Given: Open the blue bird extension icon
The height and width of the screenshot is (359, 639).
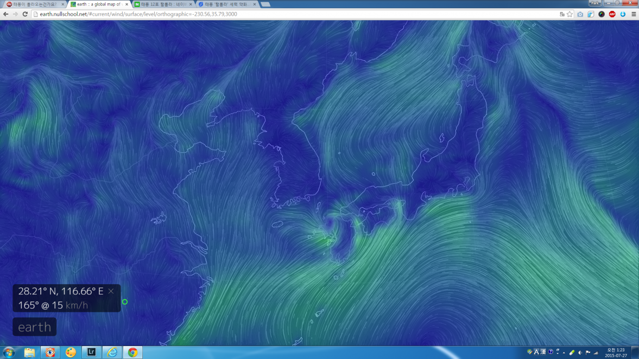Looking at the screenshot, I should tap(591, 14).
